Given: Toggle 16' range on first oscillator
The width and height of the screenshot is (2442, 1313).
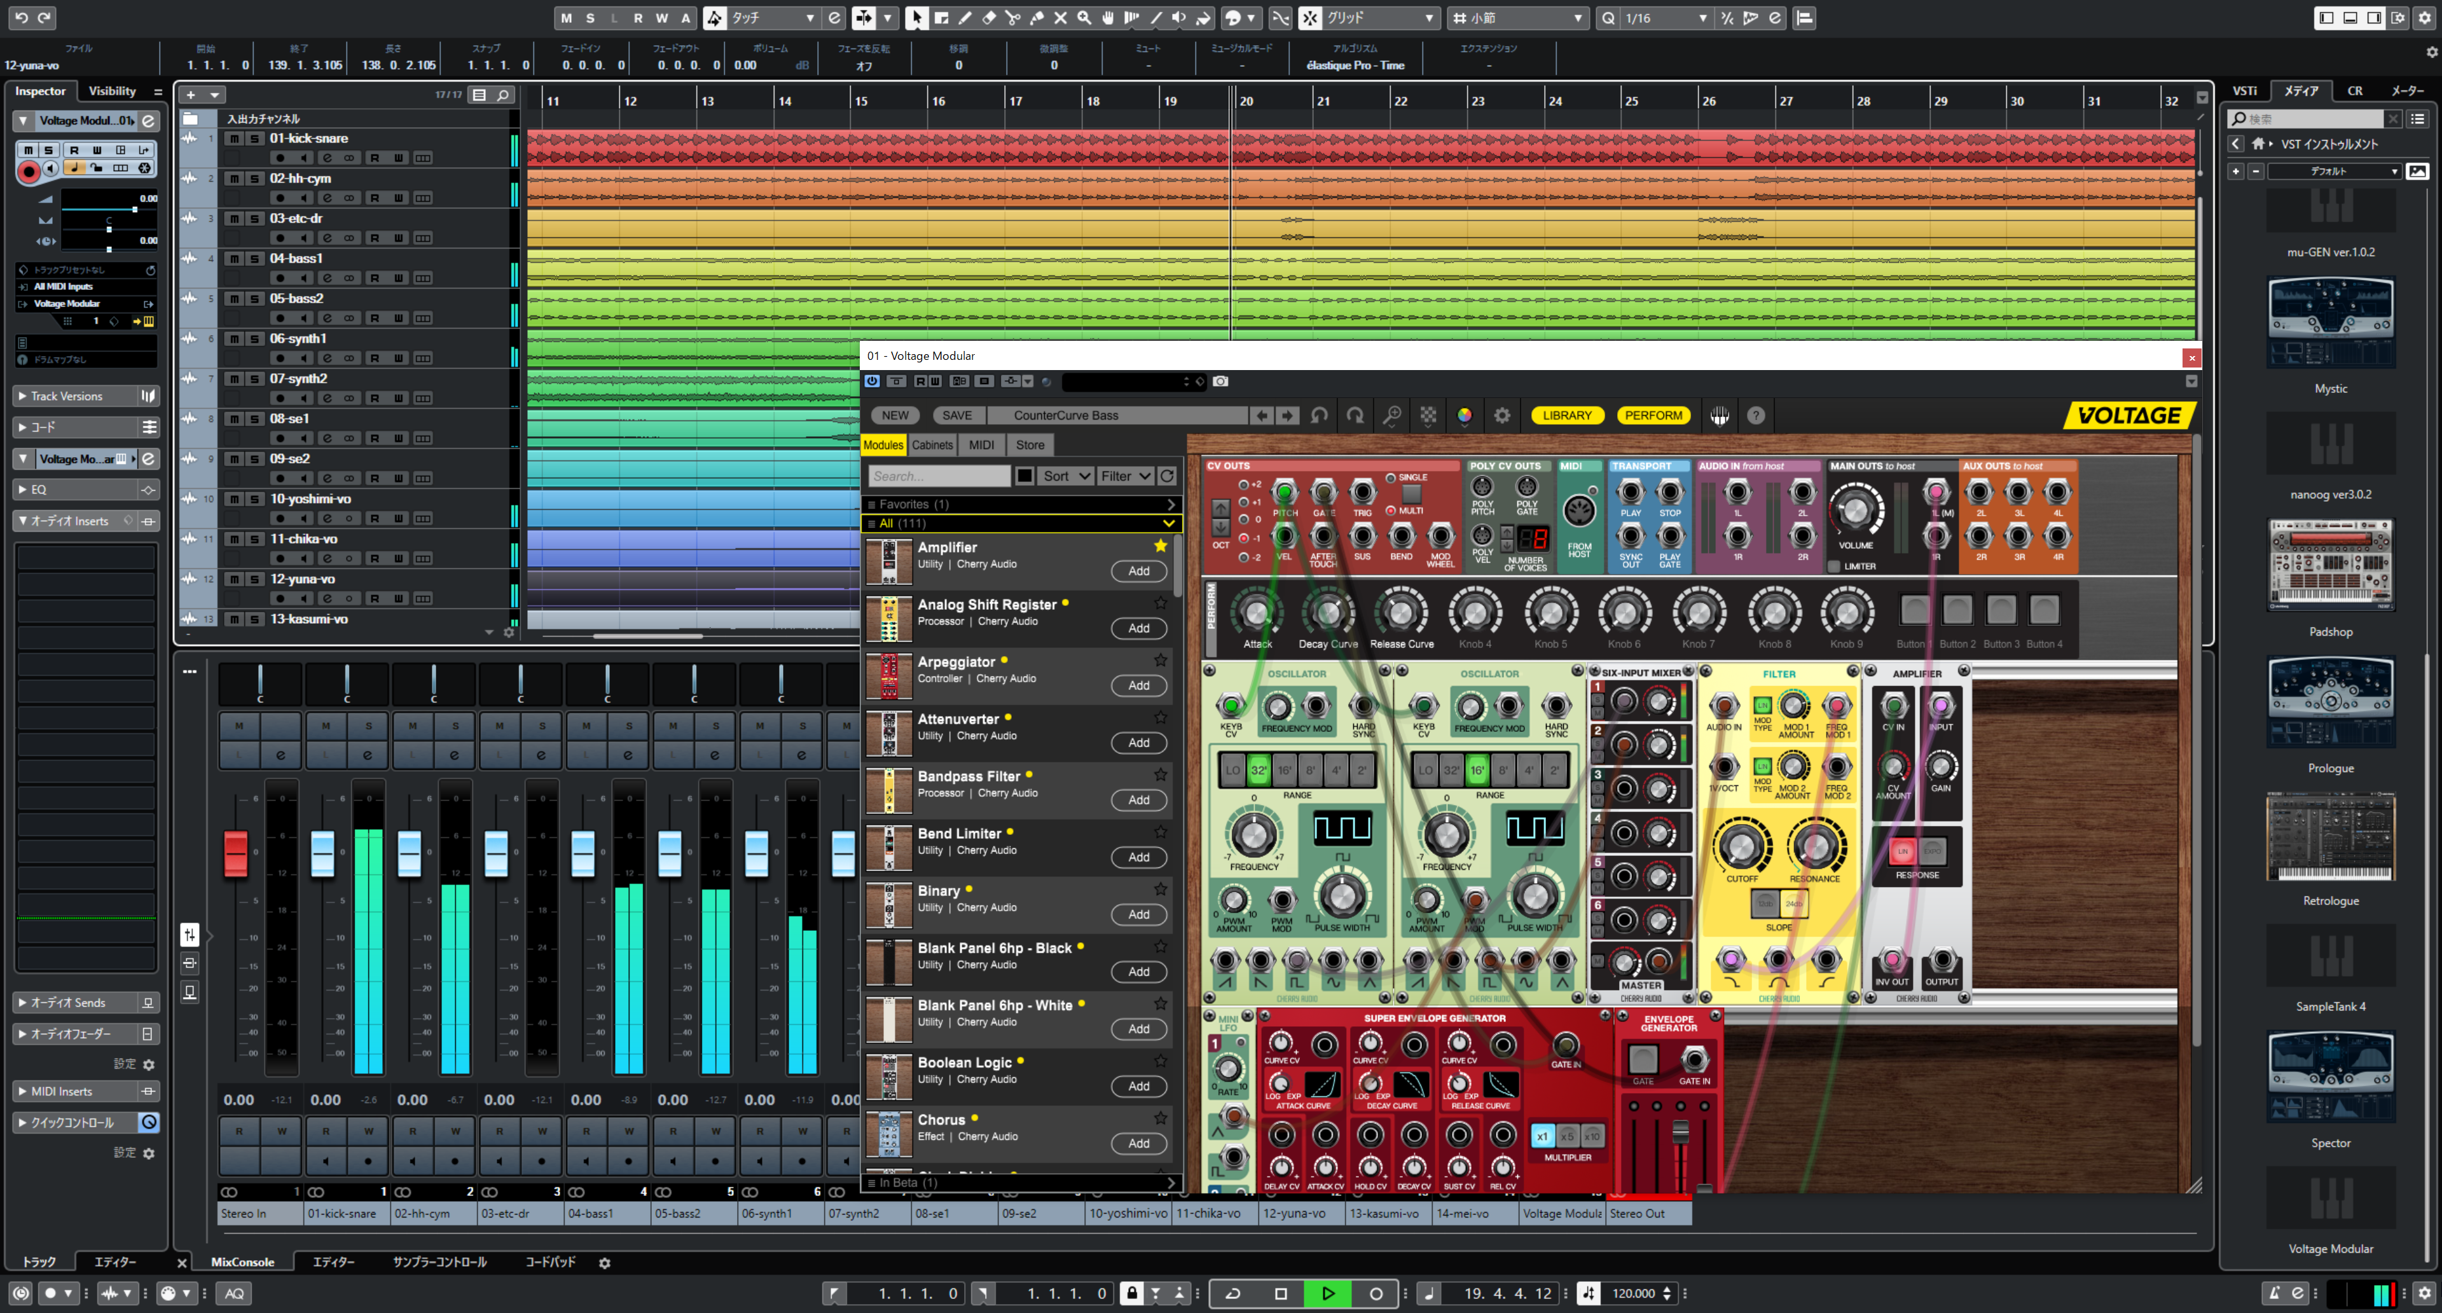Looking at the screenshot, I should pos(1285,770).
